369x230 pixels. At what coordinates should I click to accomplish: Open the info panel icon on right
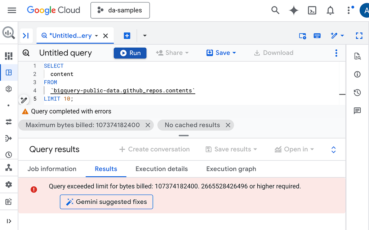click(x=357, y=74)
